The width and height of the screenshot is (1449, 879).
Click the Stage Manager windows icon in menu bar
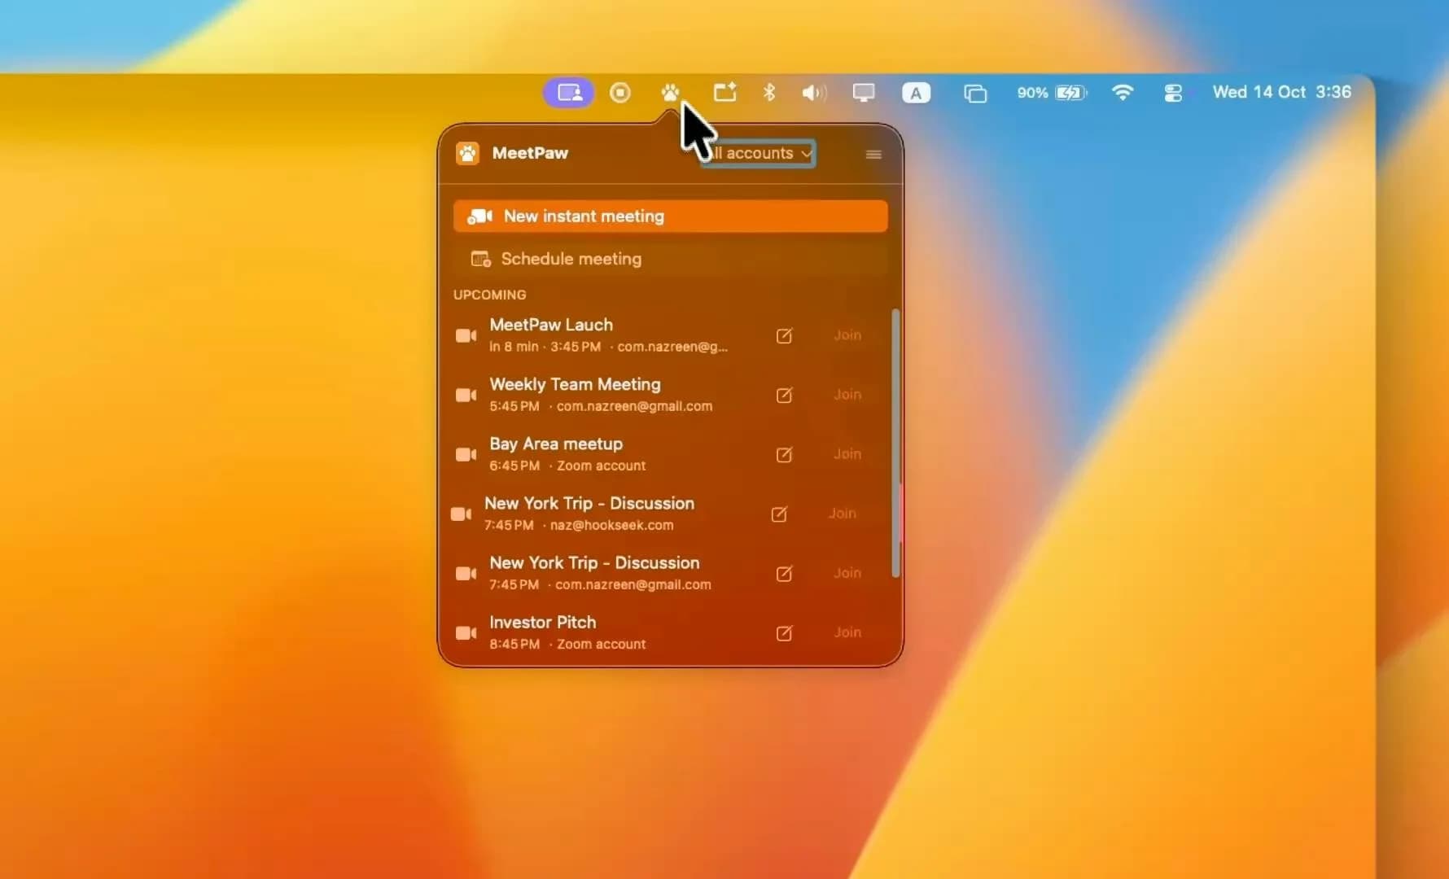coord(975,94)
